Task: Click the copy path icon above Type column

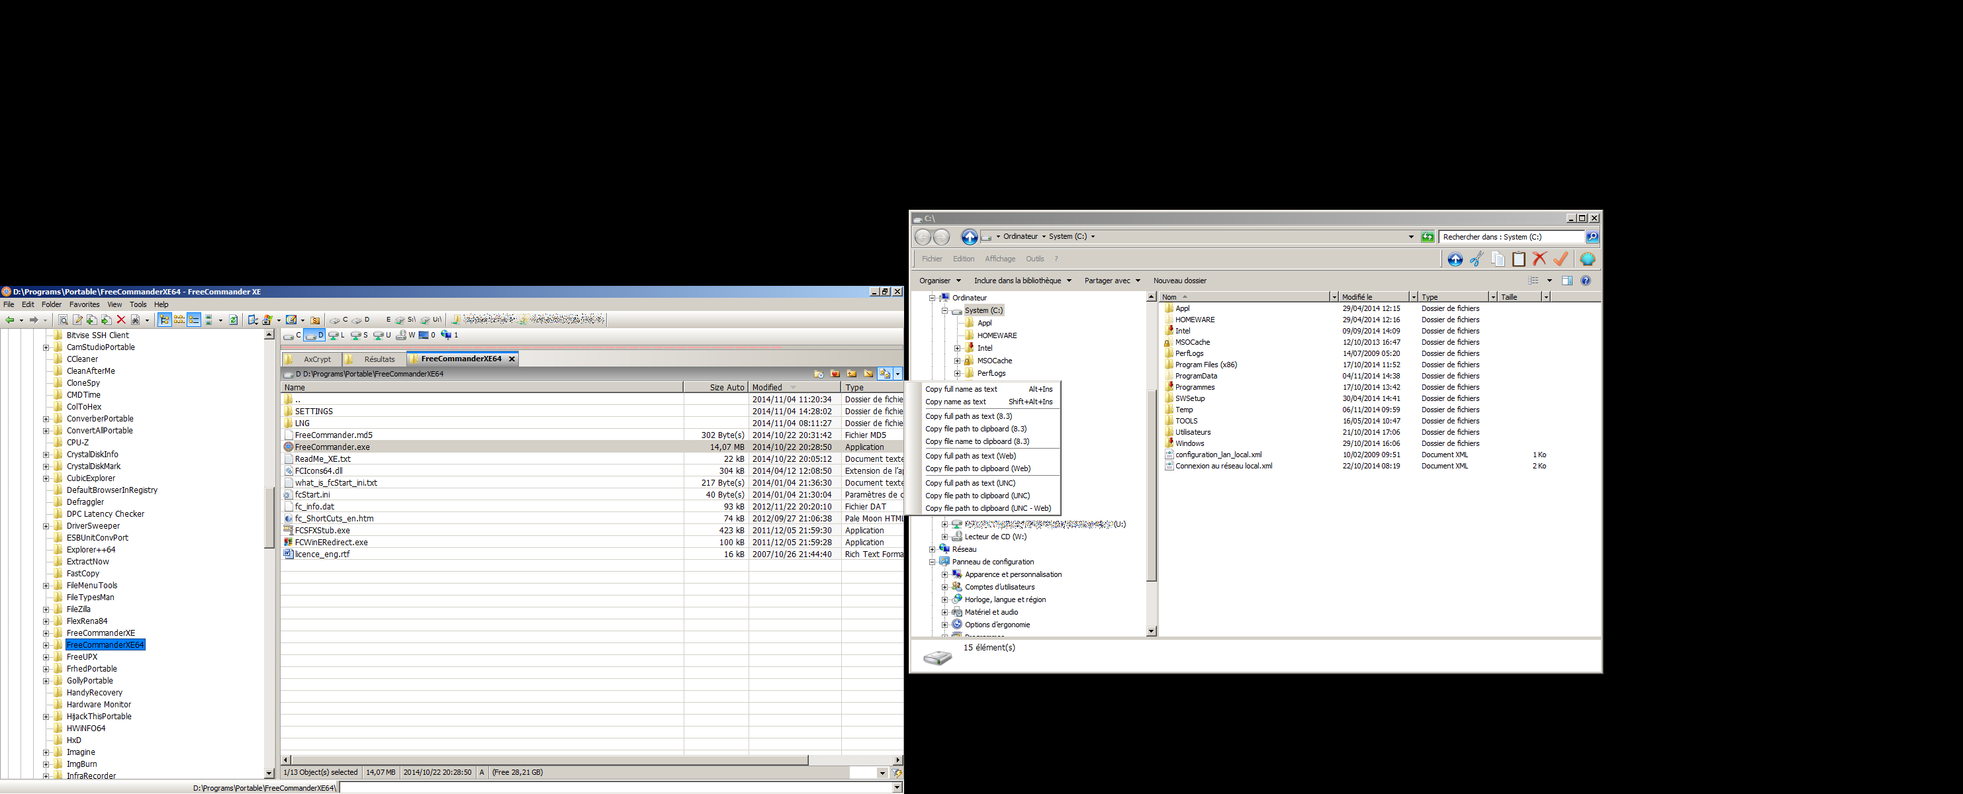Action: [x=885, y=373]
